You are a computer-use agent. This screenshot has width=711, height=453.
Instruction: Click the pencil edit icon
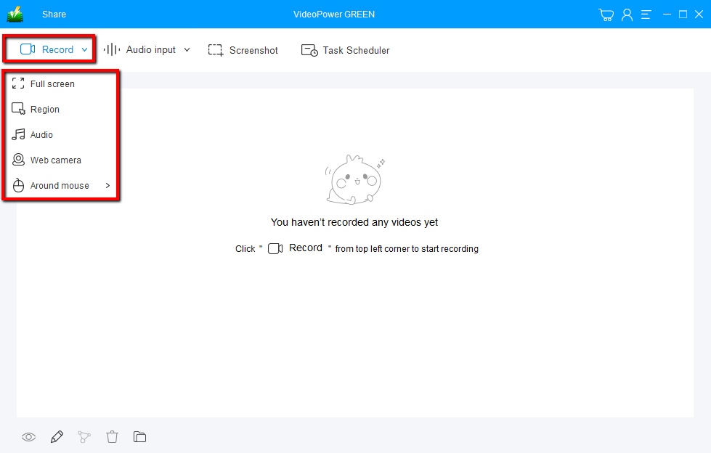(x=57, y=436)
